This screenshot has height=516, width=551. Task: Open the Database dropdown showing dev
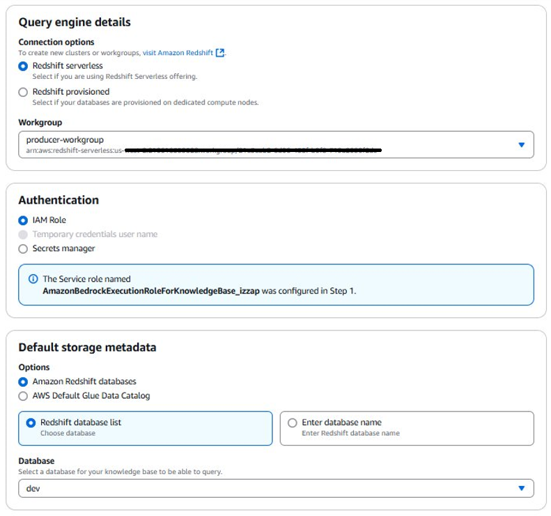click(x=276, y=488)
